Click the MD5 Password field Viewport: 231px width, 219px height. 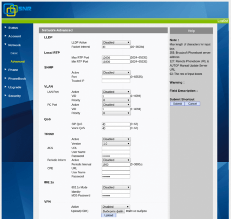[116, 195]
